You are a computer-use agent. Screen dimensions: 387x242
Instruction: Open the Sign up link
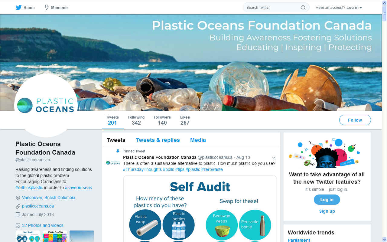tap(327, 211)
